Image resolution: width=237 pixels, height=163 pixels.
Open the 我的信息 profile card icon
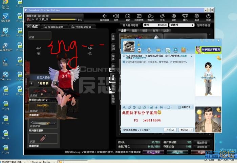pos(139,16)
